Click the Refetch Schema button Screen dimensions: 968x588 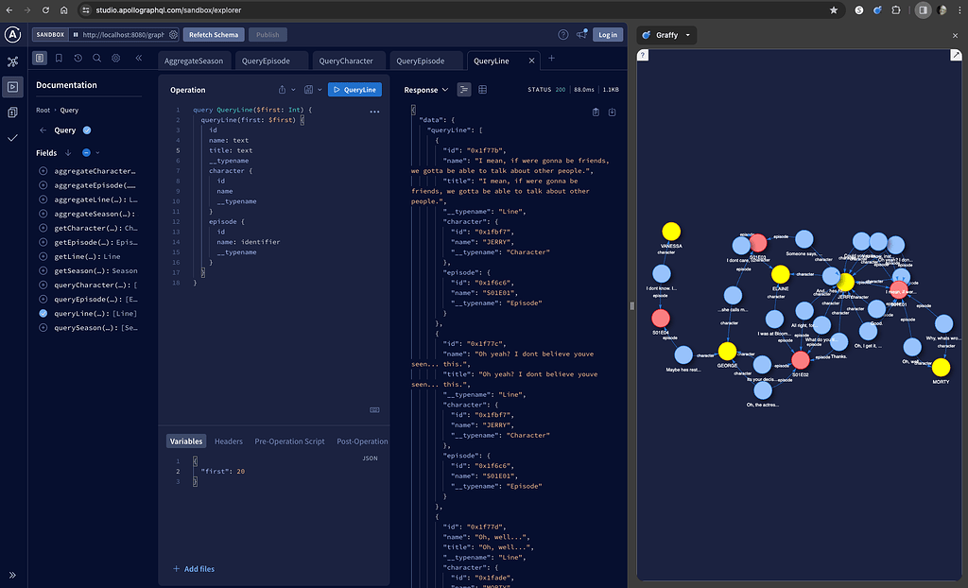click(214, 35)
